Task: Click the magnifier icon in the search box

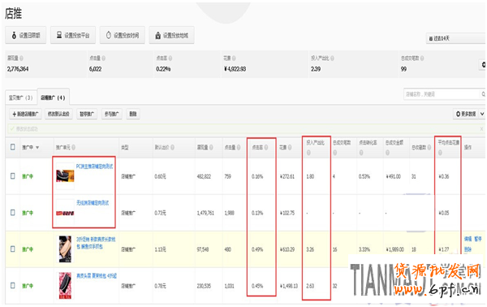Action: coord(483,94)
